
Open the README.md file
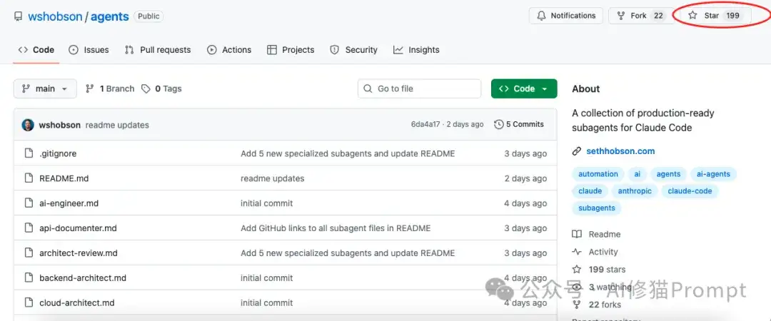[64, 178]
